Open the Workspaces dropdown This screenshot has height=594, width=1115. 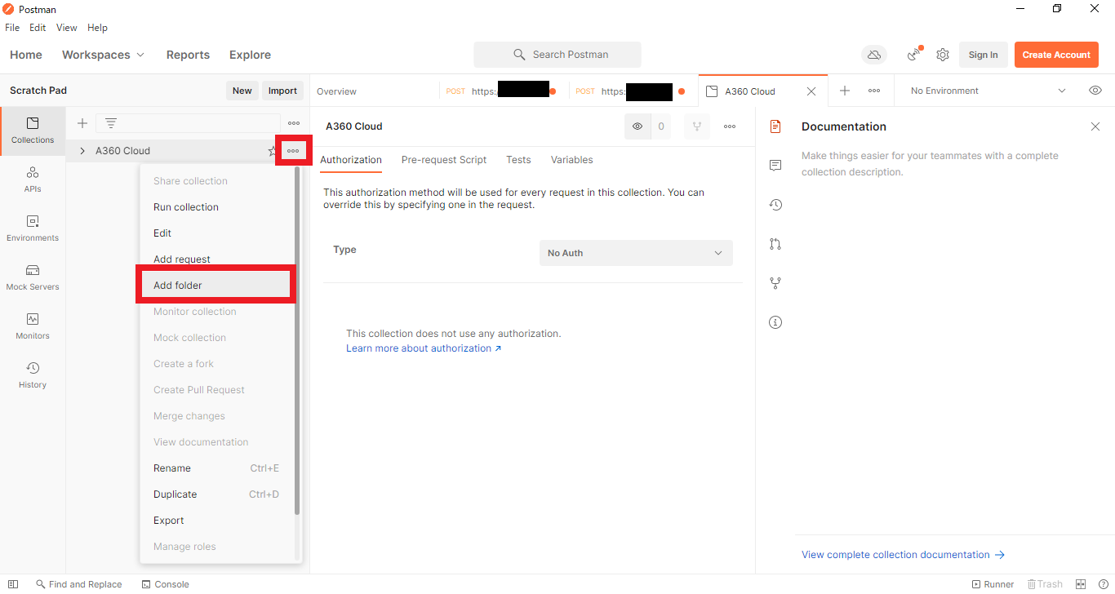tap(103, 55)
